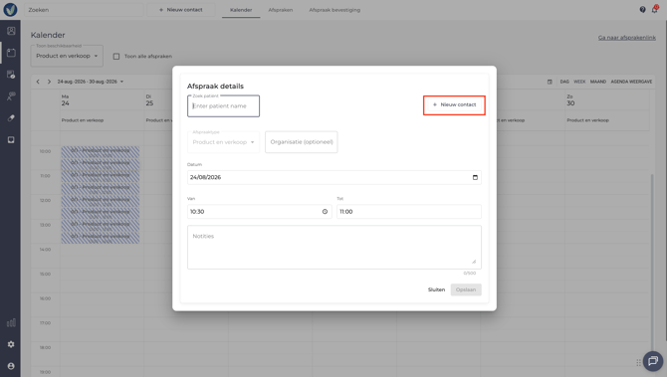This screenshot has width=667, height=377.
Task: Open the sidebar icon just above the pill icon
Action: click(11, 96)
